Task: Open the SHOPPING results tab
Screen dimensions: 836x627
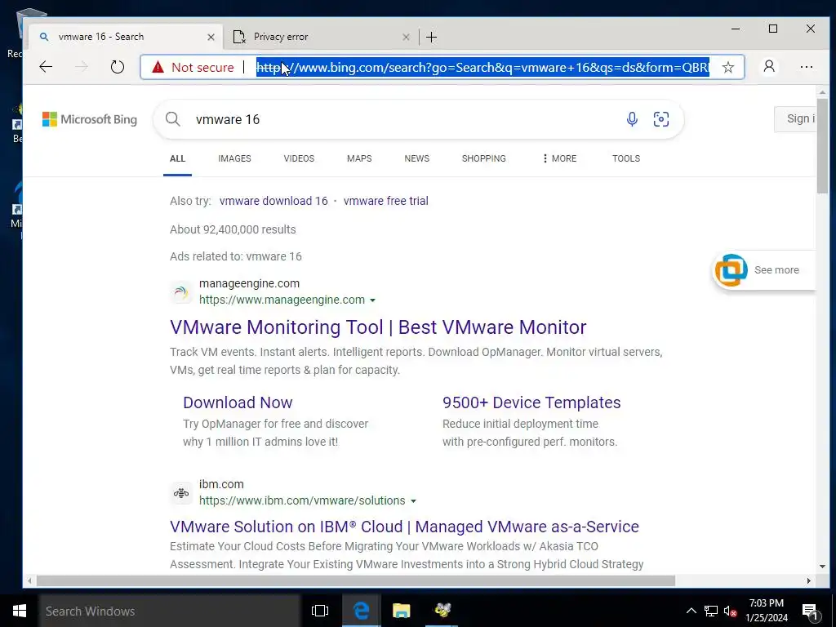Action: (x=483, y=158)
